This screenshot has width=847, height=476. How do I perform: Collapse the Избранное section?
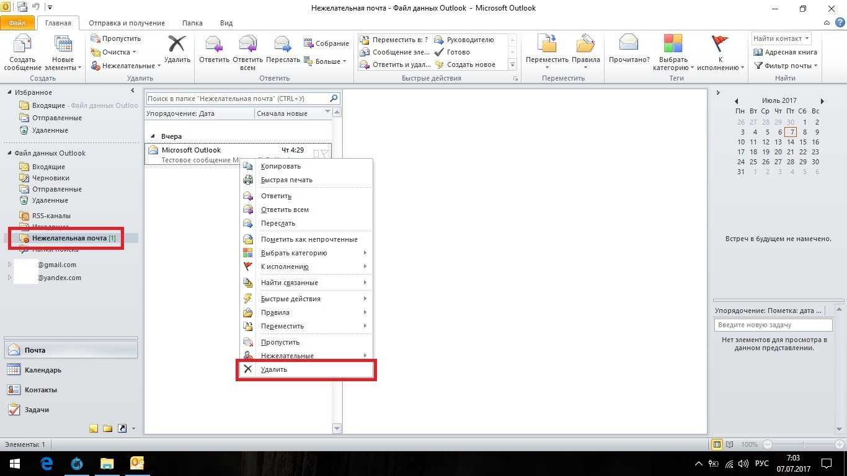point(9,92)
